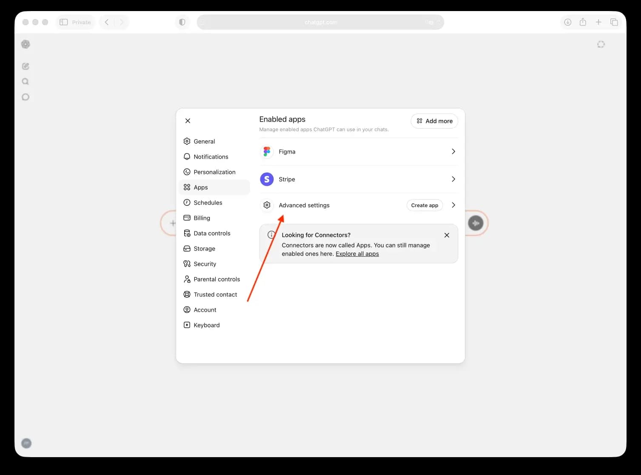641x475 pixels.
Task: Open Schedules settings
Action: click(x=214, y=202)
